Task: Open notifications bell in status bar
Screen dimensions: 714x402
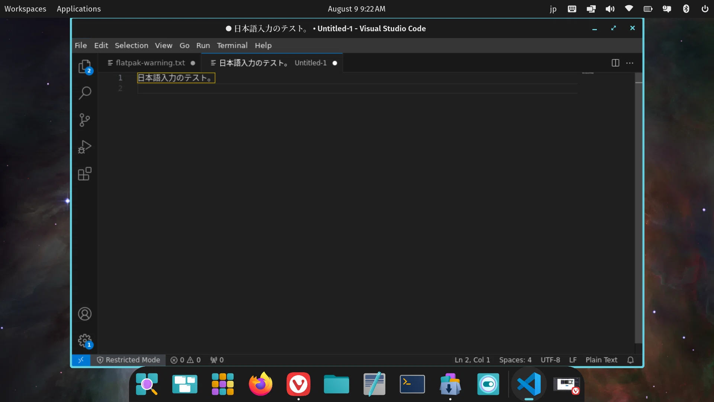Action: [x=630, y=360]
